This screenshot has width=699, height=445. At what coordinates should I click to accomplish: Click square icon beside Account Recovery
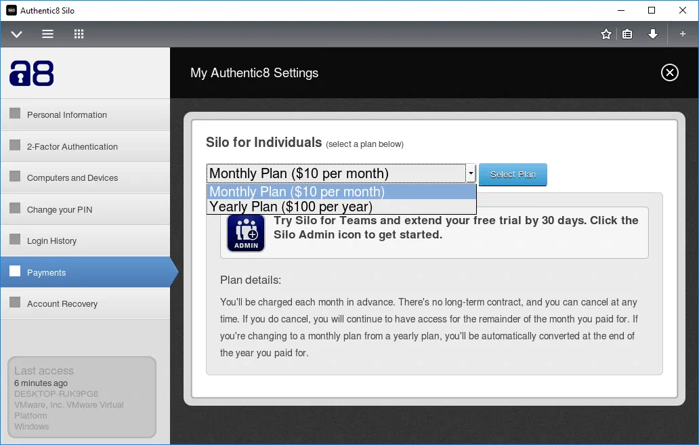tap(15, 302)
